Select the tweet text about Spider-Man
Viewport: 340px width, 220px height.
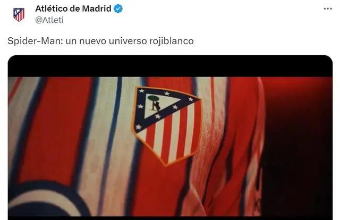coord(100,41)
